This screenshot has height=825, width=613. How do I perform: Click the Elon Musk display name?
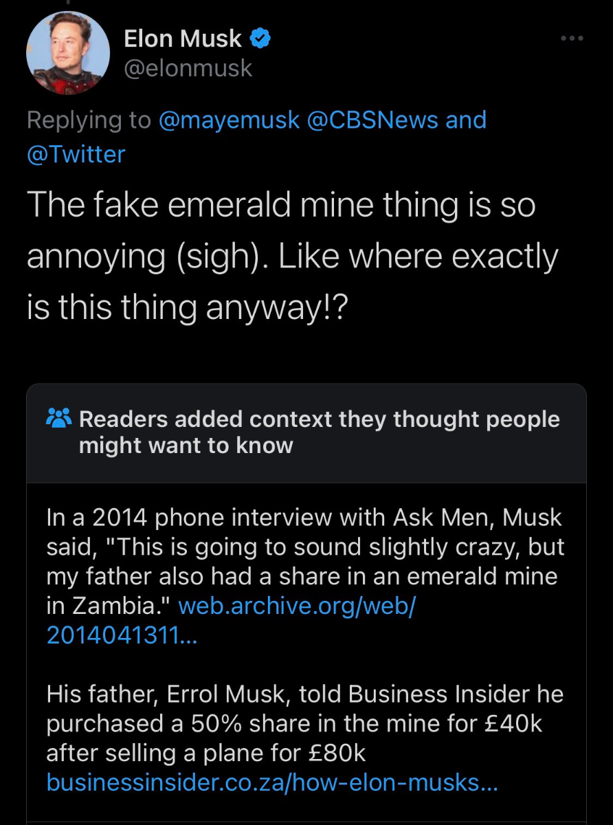click(183, 39)
